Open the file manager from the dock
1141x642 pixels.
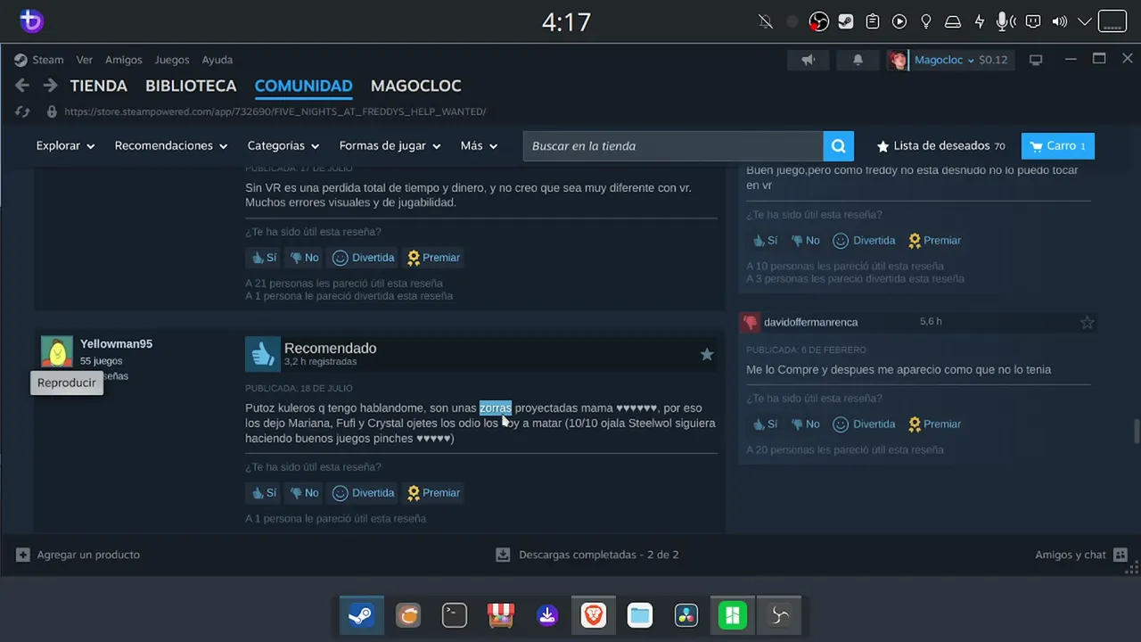point(640,615)
